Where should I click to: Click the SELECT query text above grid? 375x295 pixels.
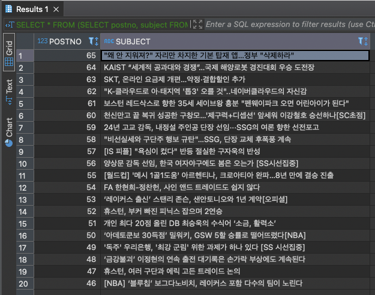coord(102,25)
